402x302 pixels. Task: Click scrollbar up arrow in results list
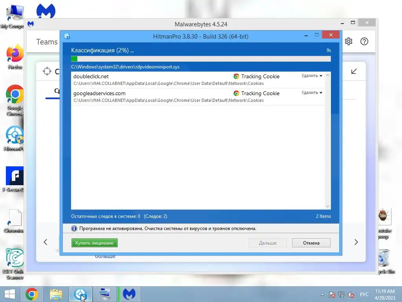coord(327,75)
